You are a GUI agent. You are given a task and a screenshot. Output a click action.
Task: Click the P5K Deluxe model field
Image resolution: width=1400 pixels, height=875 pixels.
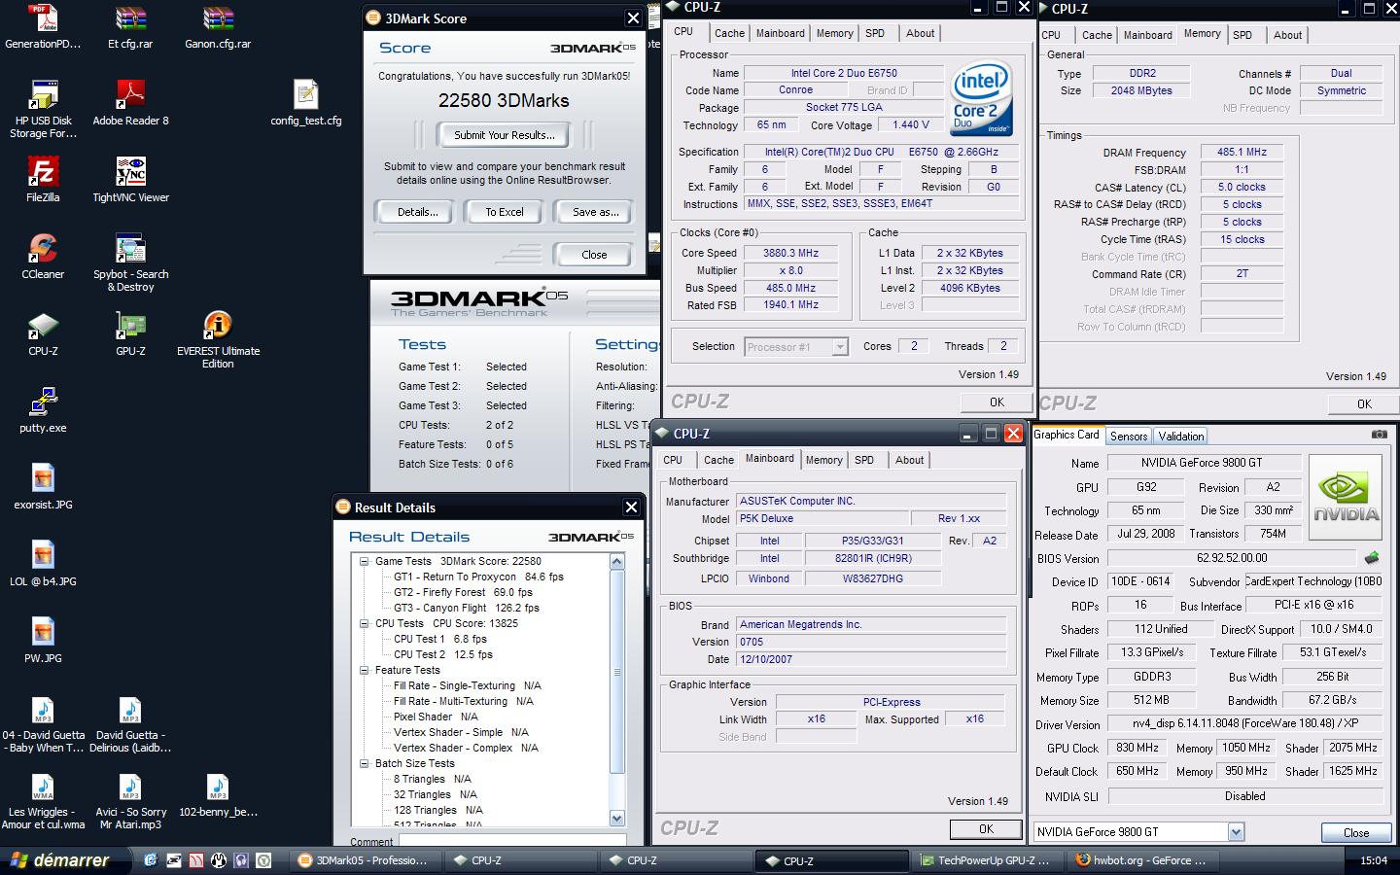pyautogui.click(x=822, y=518)
